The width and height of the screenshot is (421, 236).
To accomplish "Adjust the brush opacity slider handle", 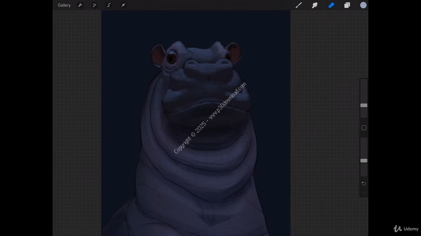I will [x=364, y=161].
